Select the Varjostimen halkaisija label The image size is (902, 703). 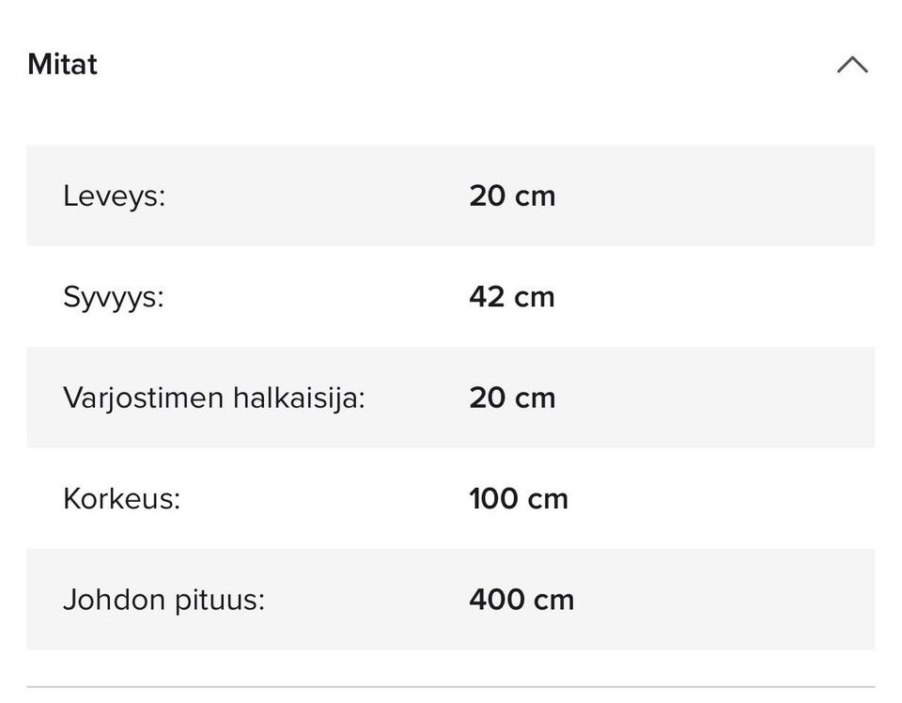(213, 398)
